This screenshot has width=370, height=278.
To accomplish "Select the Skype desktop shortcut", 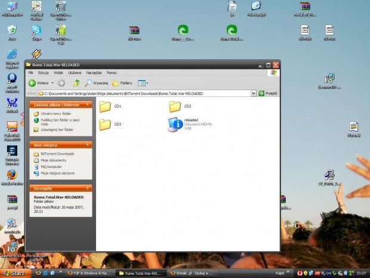I will (36, 33).
